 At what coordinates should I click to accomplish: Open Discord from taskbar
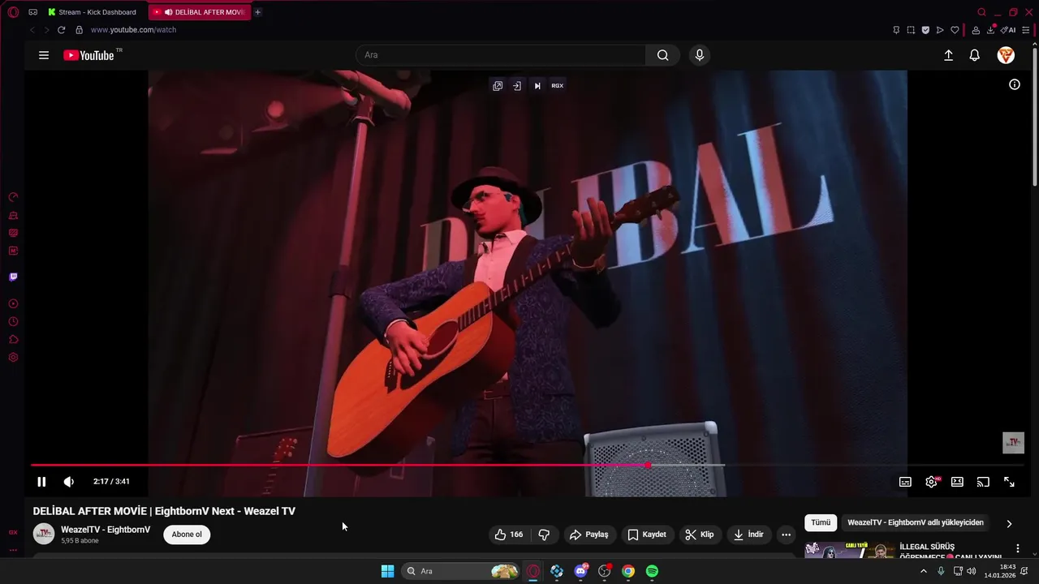581,571
